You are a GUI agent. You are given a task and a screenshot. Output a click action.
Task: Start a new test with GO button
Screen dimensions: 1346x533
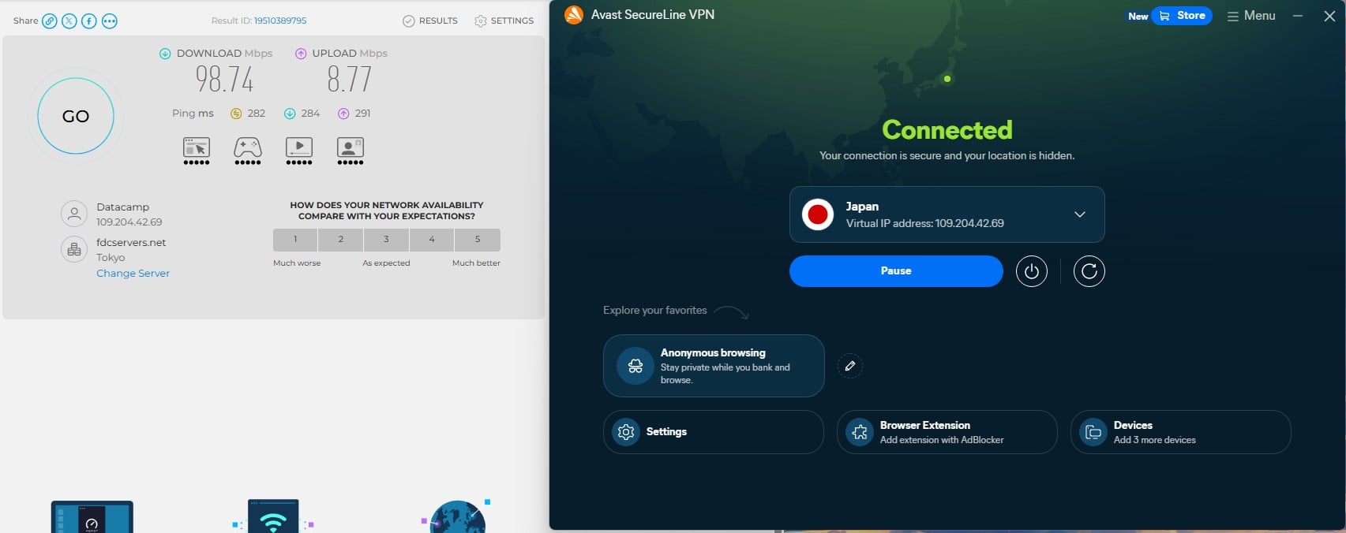pos(76,116)
